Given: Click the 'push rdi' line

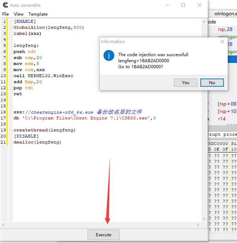Looking at the screenshot, I should [x=24, y=52].
